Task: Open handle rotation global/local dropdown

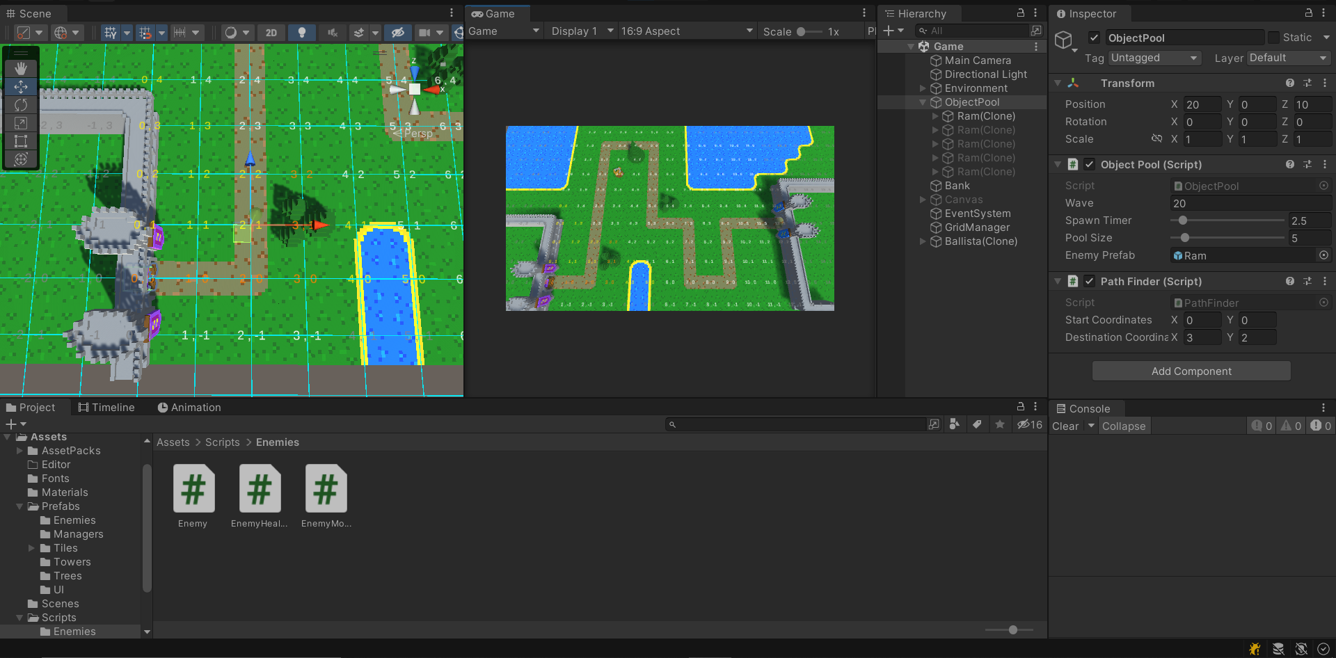Action: [67, 32]
